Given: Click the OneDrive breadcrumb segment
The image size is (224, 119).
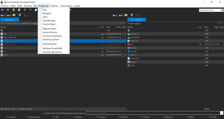Looking at the screenshot, I should [x=25, y=24].
